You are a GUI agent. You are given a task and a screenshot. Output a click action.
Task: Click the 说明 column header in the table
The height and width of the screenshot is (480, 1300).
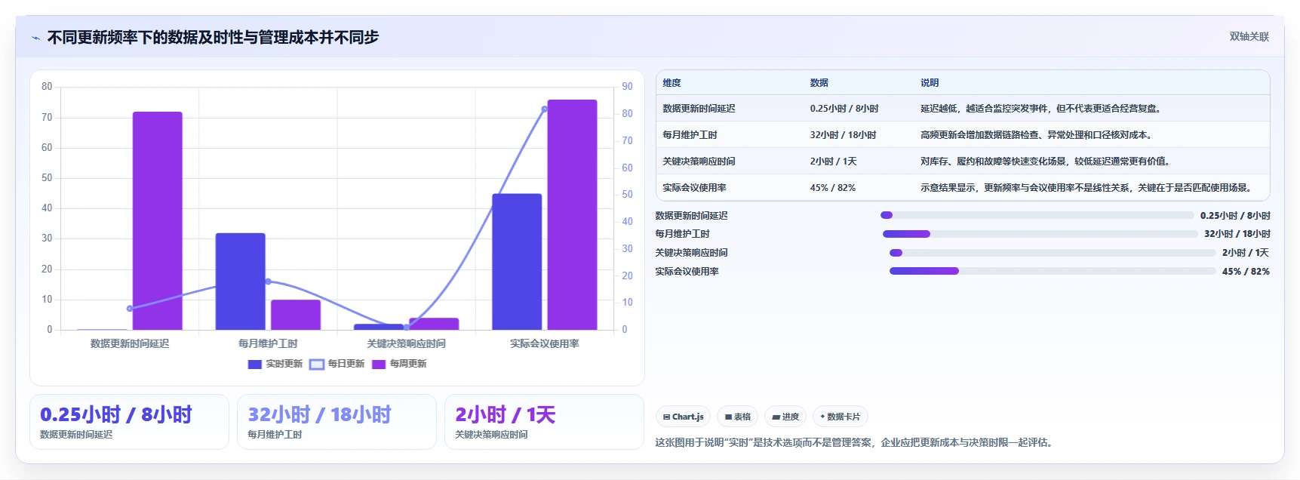(x=930, y=83)
